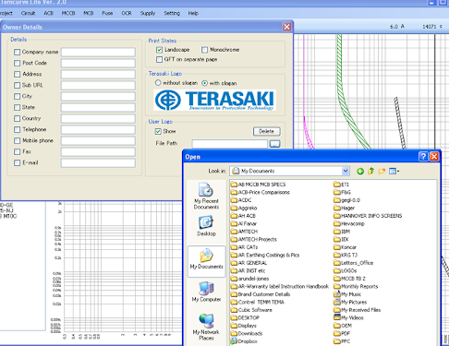Click the Terasaki logo image
Image resolution: width=449 pixels, height=346 pixels.
tap(214, 100)
